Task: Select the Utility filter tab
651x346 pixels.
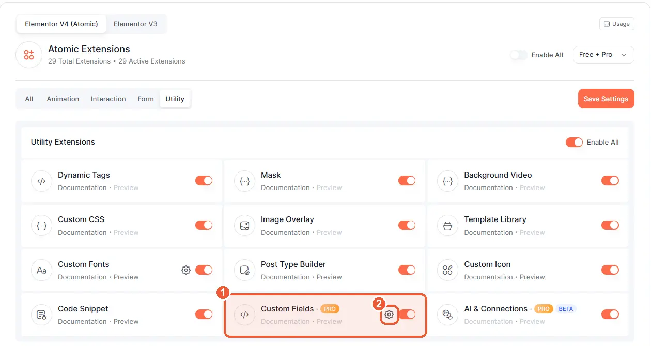Action: [175, 99]
